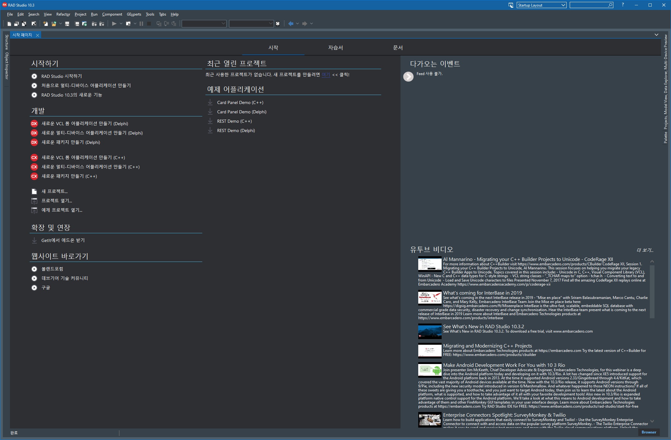The height and width of the screenshot is (440, 671).
Task: Click the Step Over debugging icon
Action: pos(166,24)
